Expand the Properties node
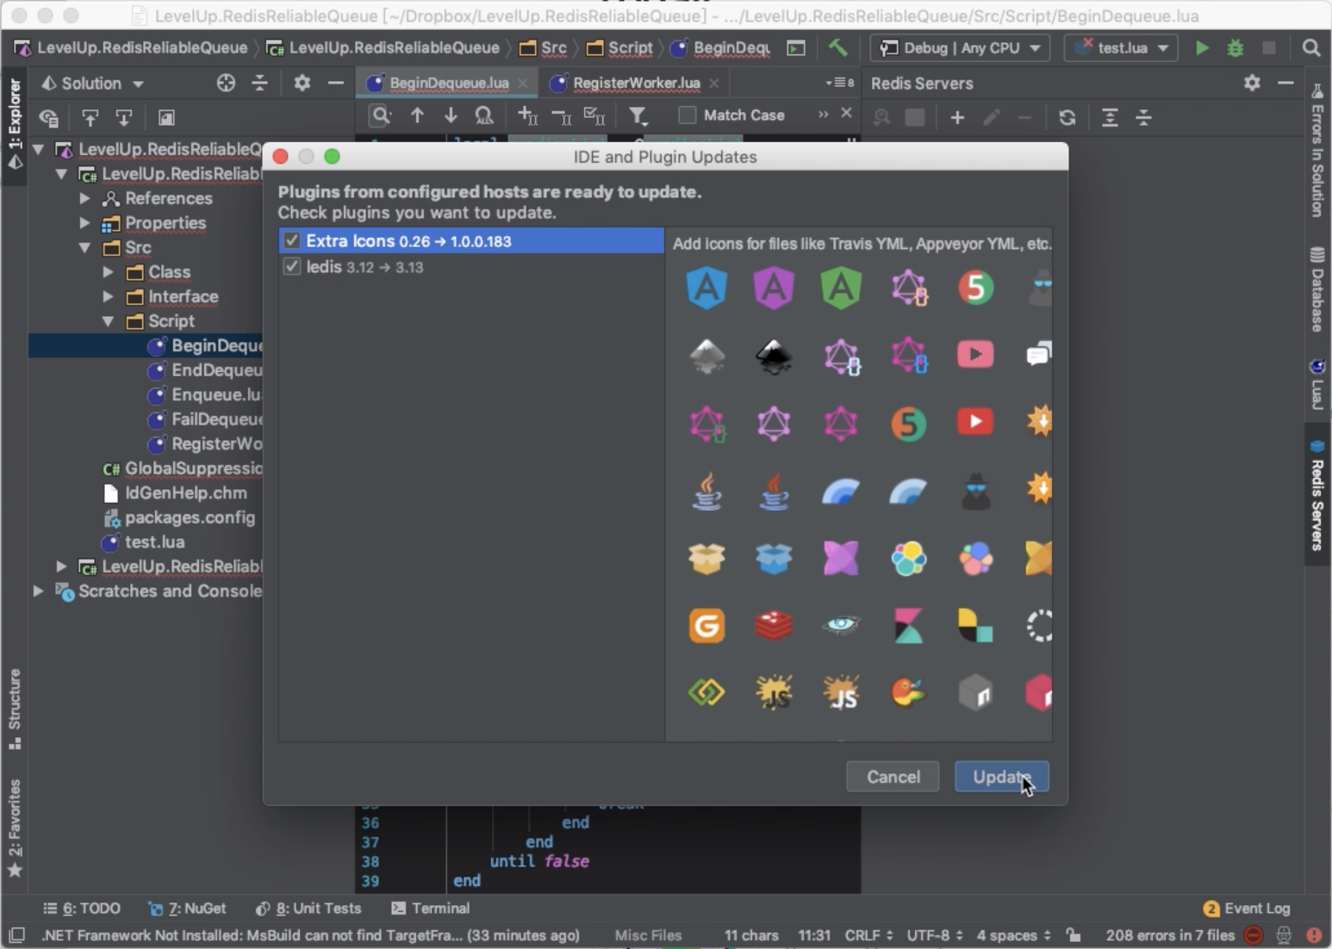This screenshot has height=949, width=1332. click(84, 222)
